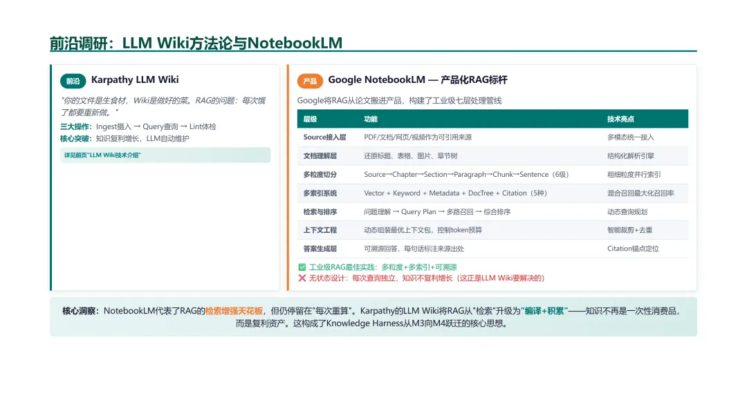This screenshot has height=420, width=747.
Task: Click the 粗细粒度并行索引 cell
Action: [634, 175]
